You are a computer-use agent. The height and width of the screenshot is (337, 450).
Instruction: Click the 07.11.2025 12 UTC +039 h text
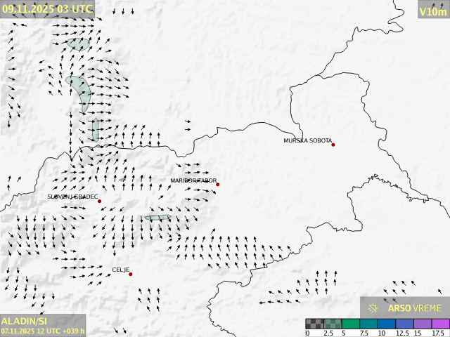(43, 330)
